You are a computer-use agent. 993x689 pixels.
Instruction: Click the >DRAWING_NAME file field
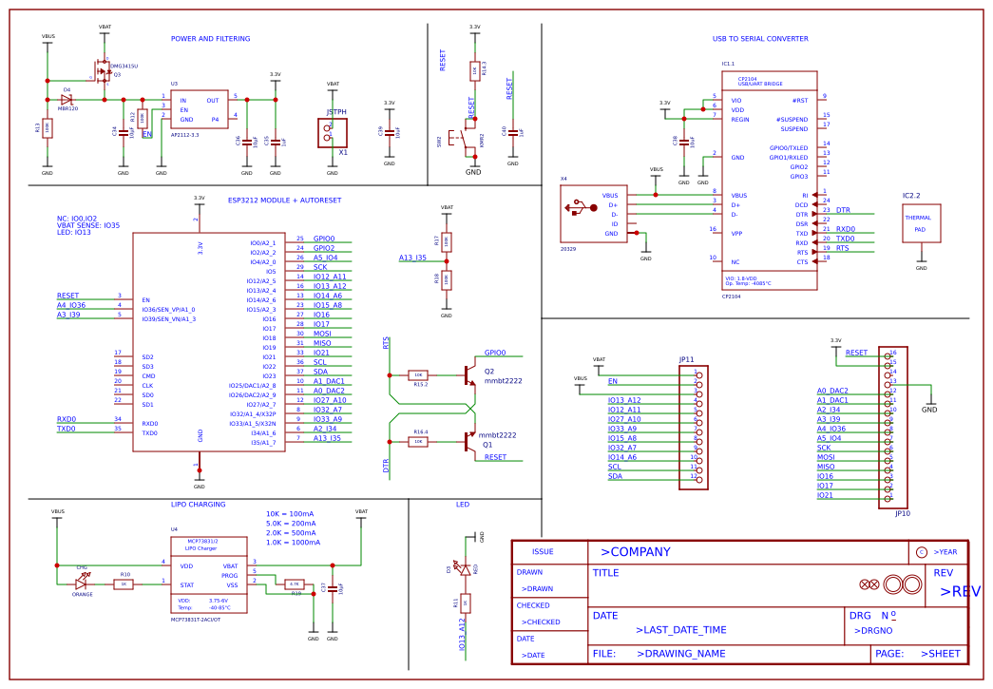pyautogui.click(x=680, y=654)
